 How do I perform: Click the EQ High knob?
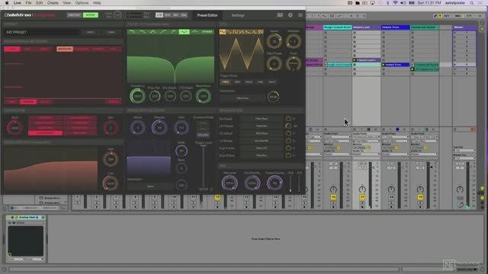point(111,159)
